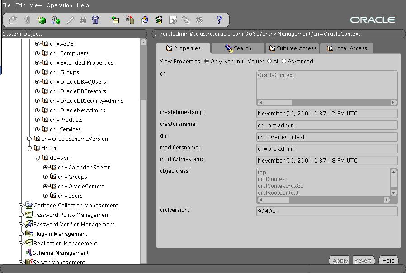Click the Help button at bottom right
This screenshot has height=273, width=406.
(x=388, y=261)
